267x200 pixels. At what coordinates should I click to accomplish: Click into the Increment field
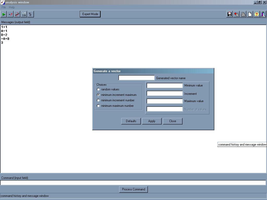point(165,93)
